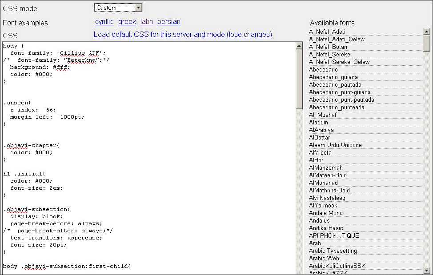This screenshot has height=275, width=433.
Task: Click Load default CSS for this server link
Action: 183,35
